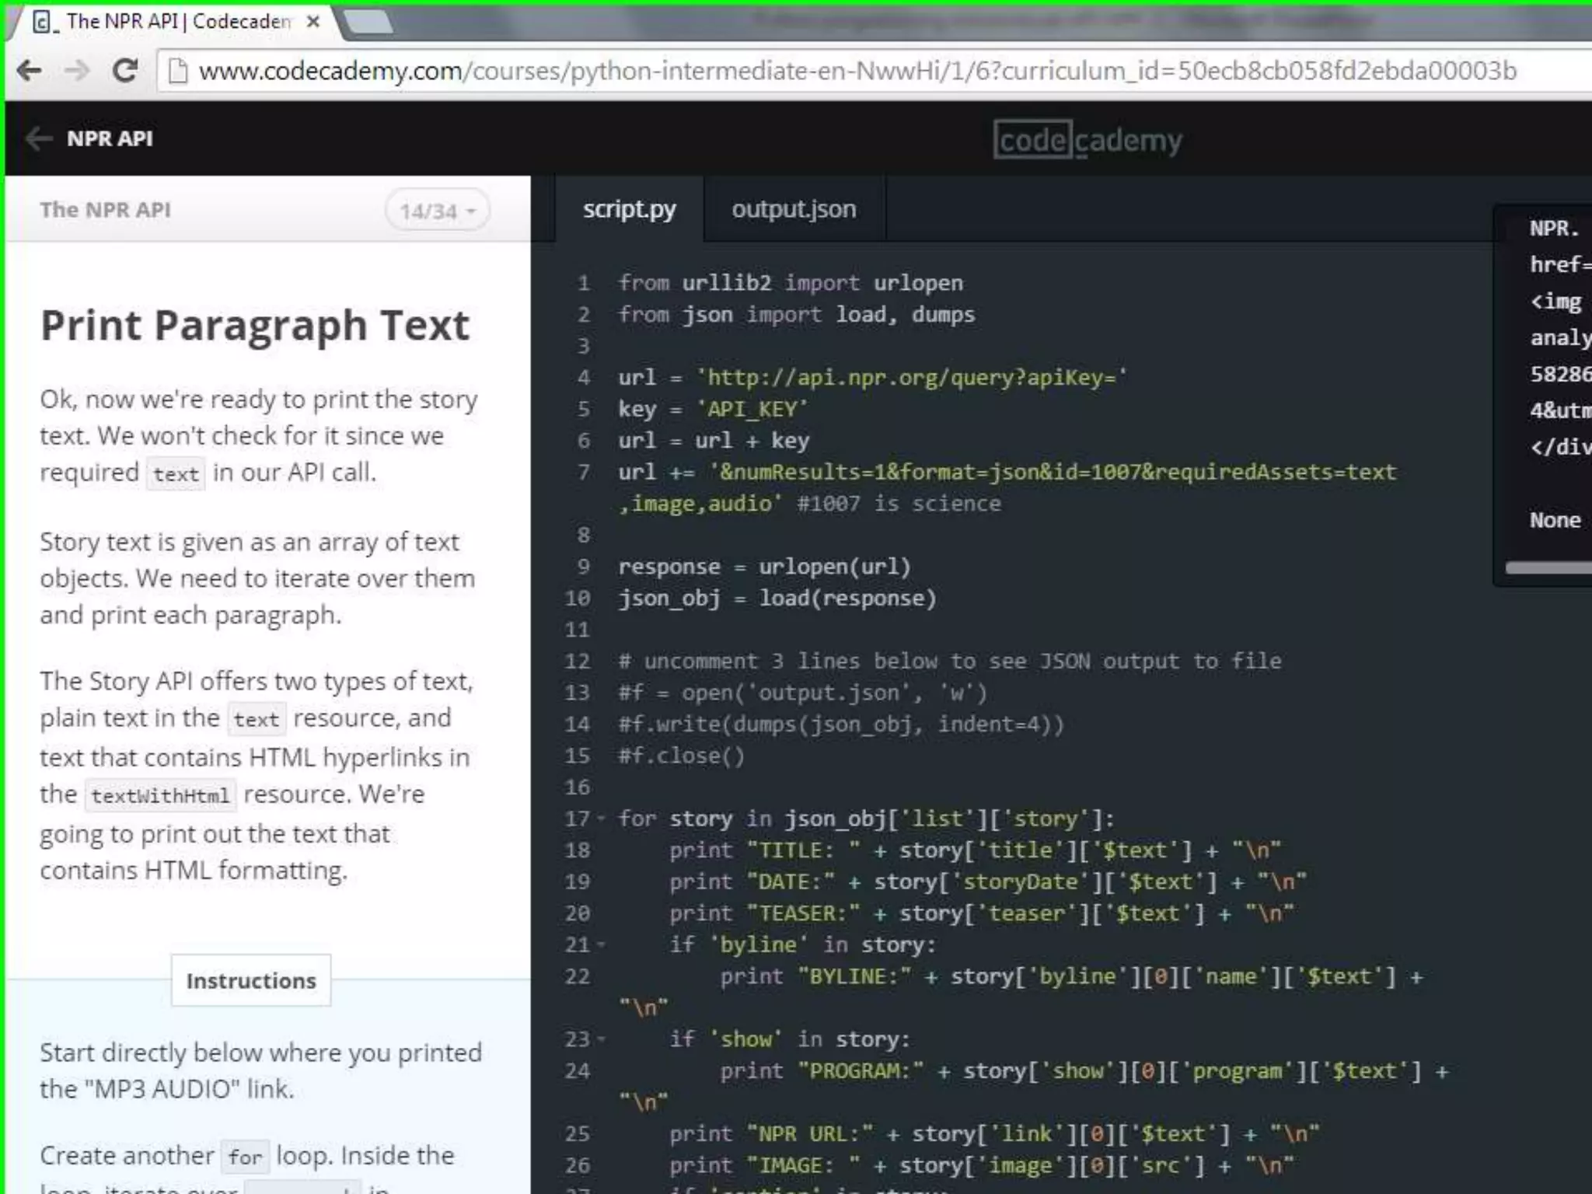Open a new browser tab
The height and width of the screenshot is (1194, 1592).
[x=368, y=22]
